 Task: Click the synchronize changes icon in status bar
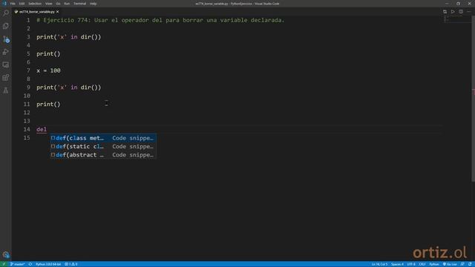pos(30,264)
